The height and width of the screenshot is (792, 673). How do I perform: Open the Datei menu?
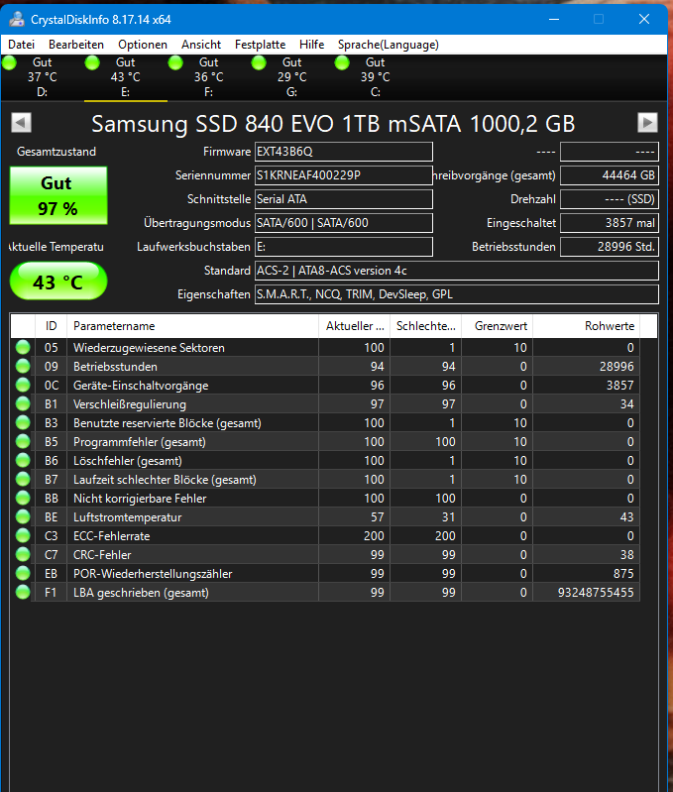coord(21,45)
